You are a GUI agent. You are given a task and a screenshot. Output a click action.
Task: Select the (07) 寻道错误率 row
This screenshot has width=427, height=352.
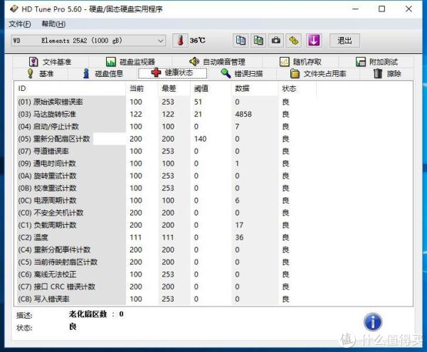point(167,151)
